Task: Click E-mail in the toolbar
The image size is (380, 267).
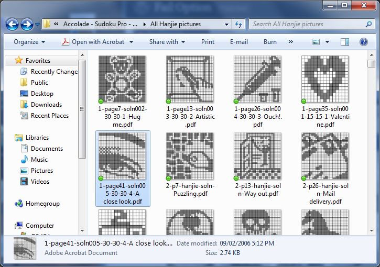Action: [238, 42]
